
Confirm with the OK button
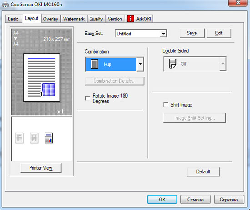pos(162,200)
